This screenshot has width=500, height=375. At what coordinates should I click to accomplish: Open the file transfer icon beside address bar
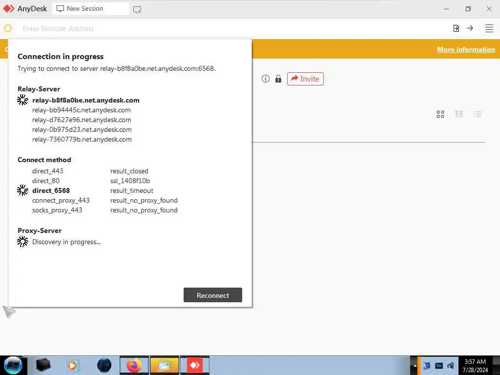(x=456, y=28)
